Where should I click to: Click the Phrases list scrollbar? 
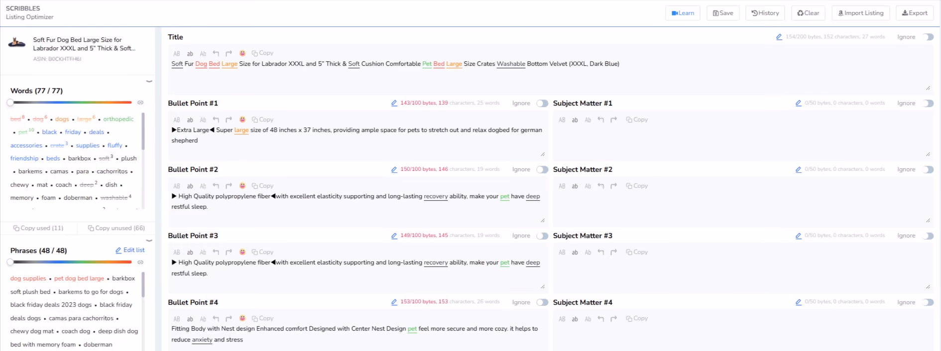[x=143, y=285]
